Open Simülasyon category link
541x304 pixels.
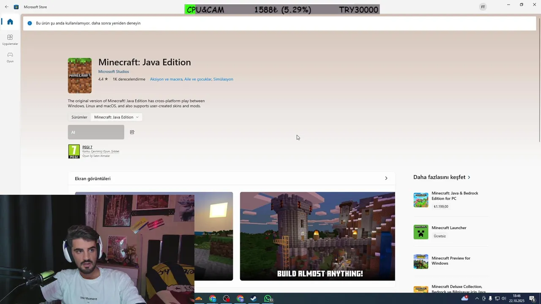(223, 79)
